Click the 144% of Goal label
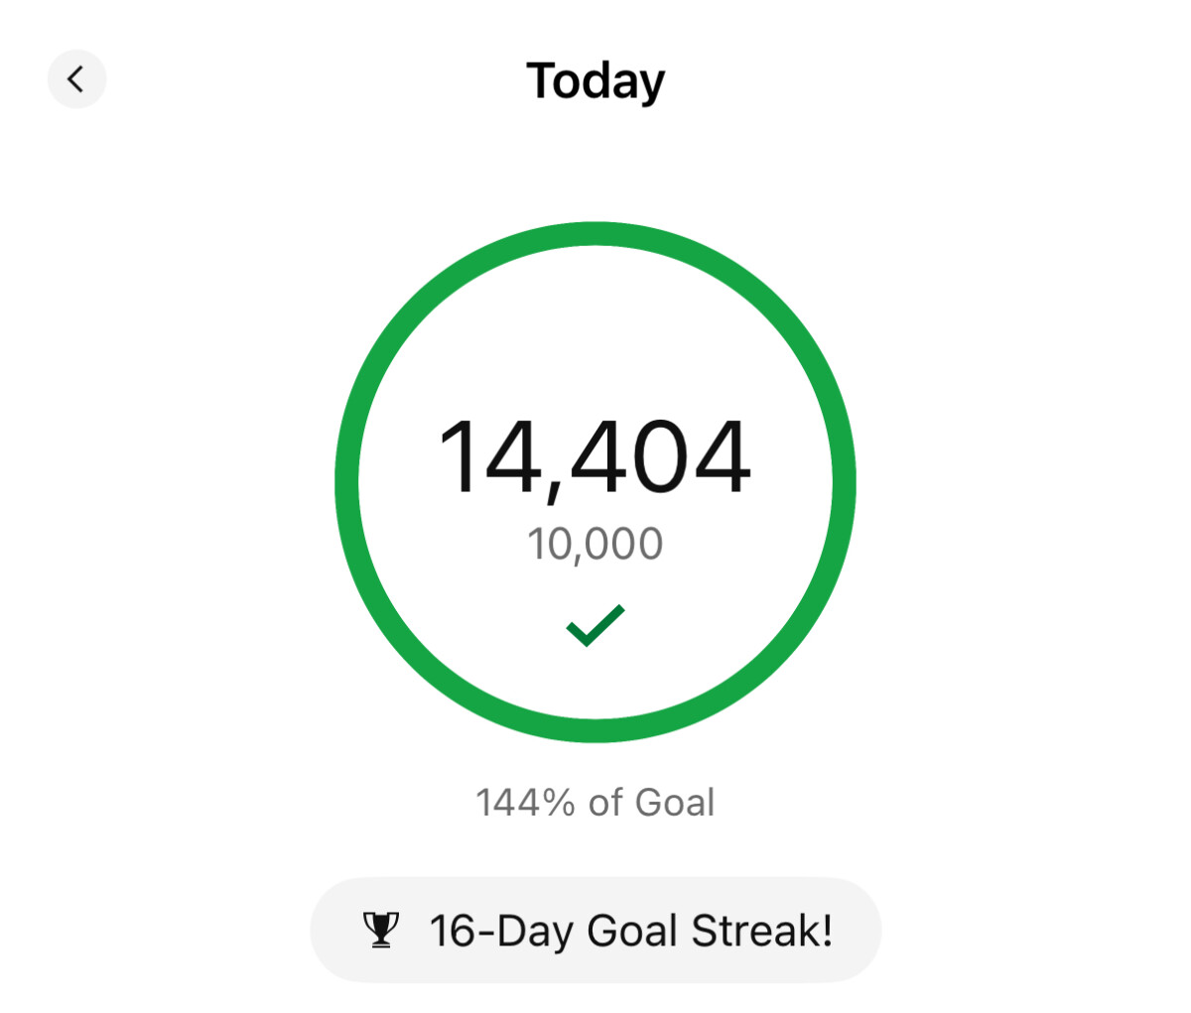Image resolution: width=1191 pixels, height=1013 pixels. 595,802
